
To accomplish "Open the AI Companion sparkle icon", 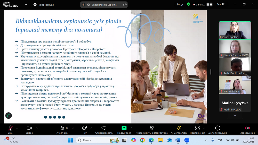I will [x=179, y=128].
